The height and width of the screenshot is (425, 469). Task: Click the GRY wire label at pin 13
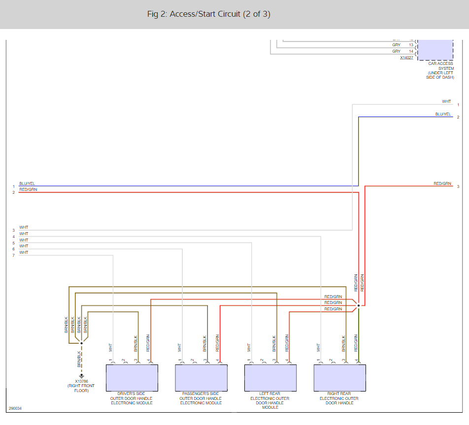(396, 45)
